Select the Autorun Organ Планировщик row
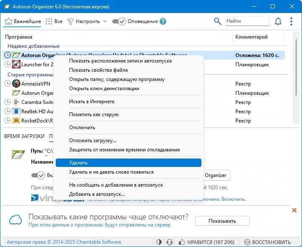This screenshot has height=247, width=302. (144, 93)
